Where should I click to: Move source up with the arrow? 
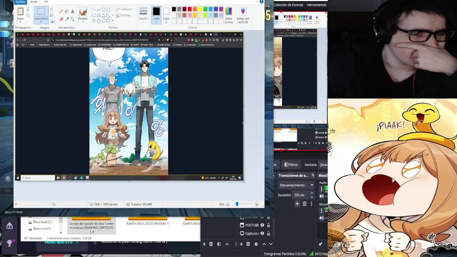[x=264, y=244]
